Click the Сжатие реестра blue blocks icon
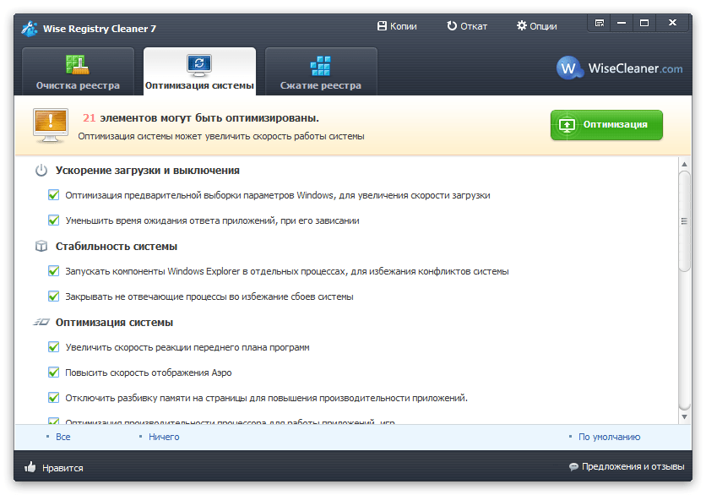 point(321,66)
